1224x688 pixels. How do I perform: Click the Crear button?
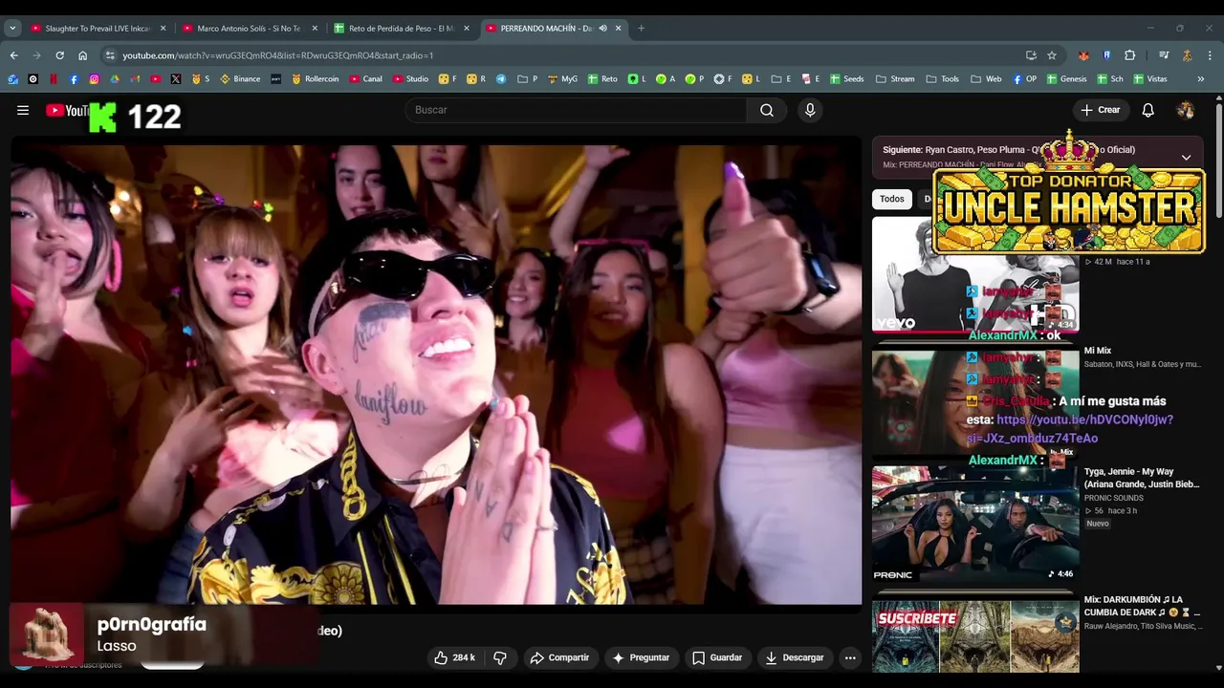point(1101,110)
